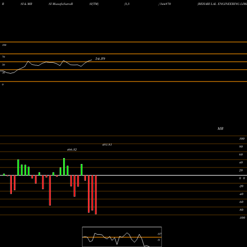Click the 100 axis label in MR panel
Screen dimensions: 247x247
click(242, 139)
